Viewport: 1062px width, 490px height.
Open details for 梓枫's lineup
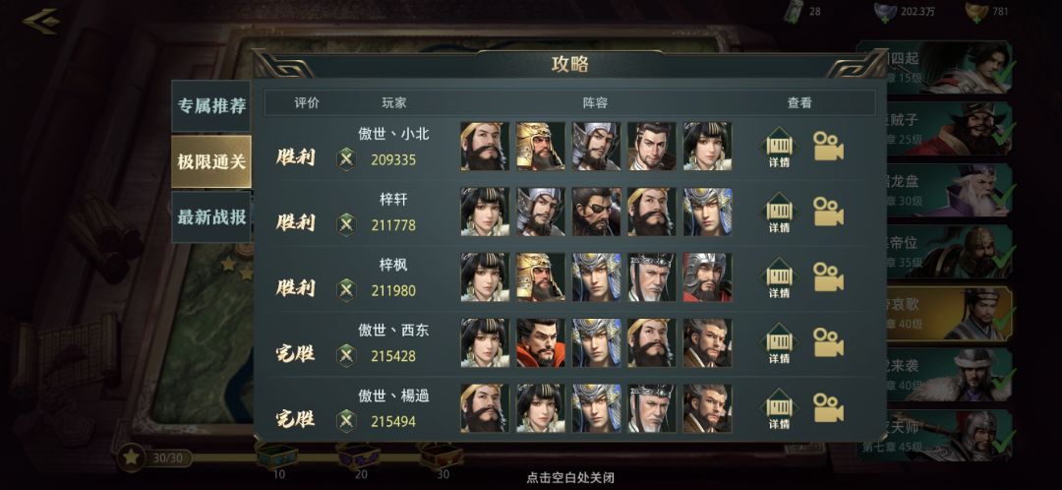pos(779,277)
